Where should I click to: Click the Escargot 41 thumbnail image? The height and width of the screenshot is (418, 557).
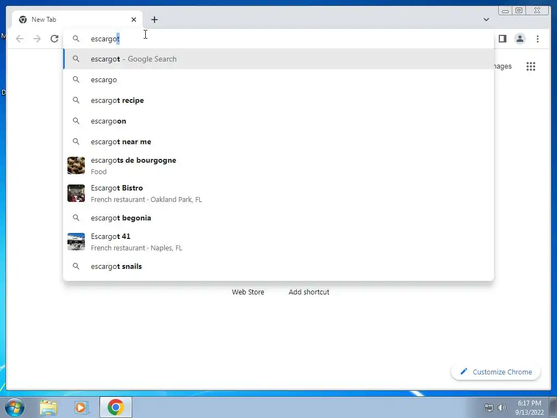[76, 242]
